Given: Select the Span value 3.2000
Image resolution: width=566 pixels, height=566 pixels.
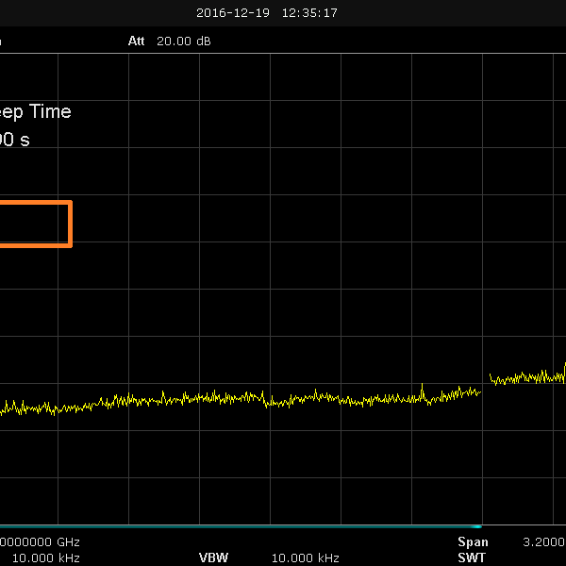Looking at the screenshot, I should pos(543,542).
